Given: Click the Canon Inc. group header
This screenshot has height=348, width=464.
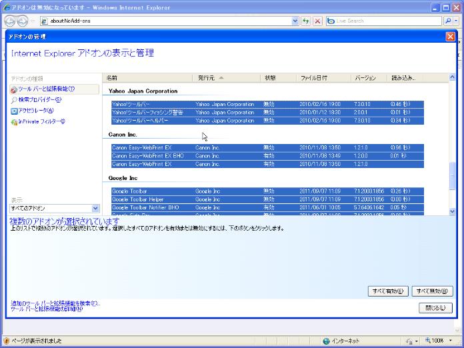Looking at the screenshot, I should point(123,135).
